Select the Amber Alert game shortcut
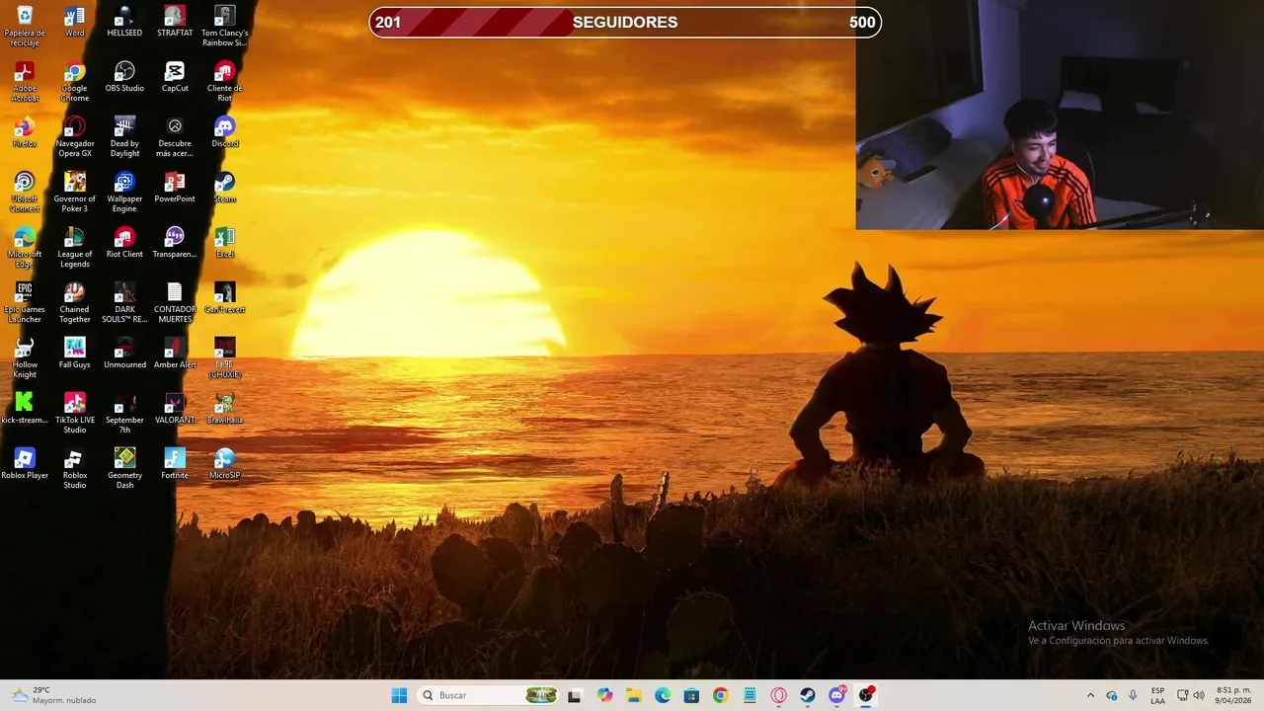 175,354
